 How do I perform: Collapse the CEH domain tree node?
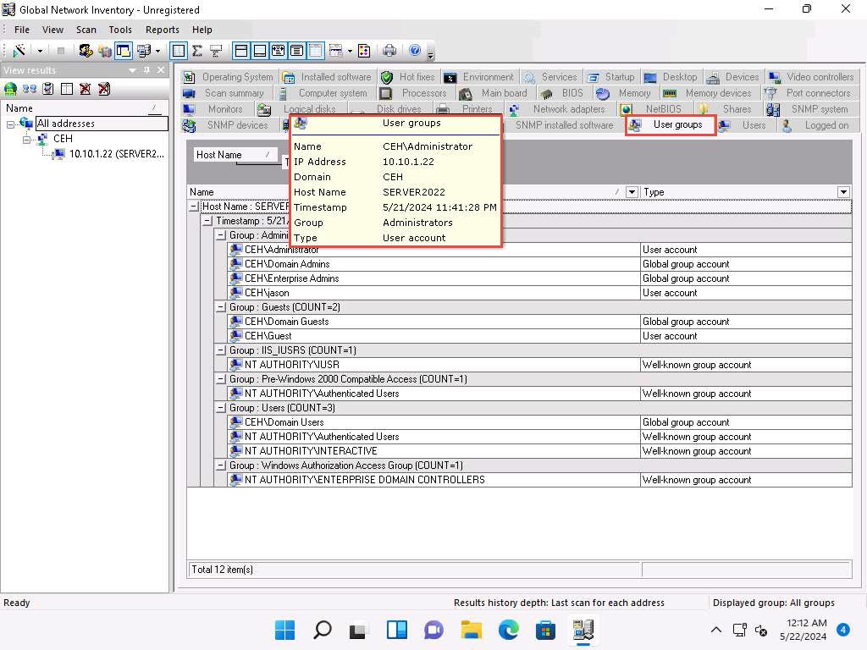click(27, 139)
